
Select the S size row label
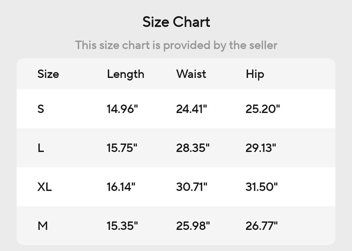point(41,109)
